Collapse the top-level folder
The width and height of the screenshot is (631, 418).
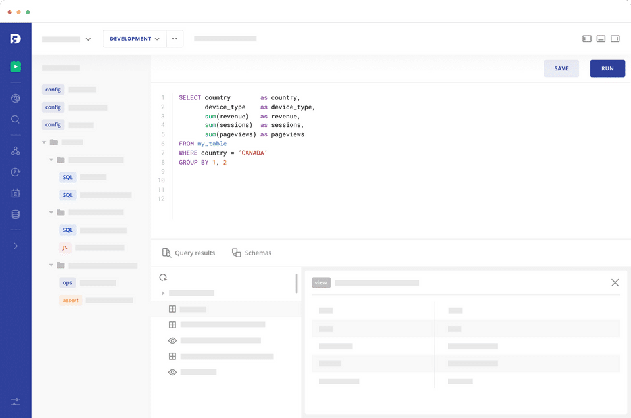point(44,142)
